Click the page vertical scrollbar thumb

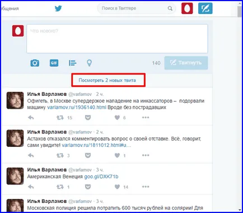coord(240,12)
